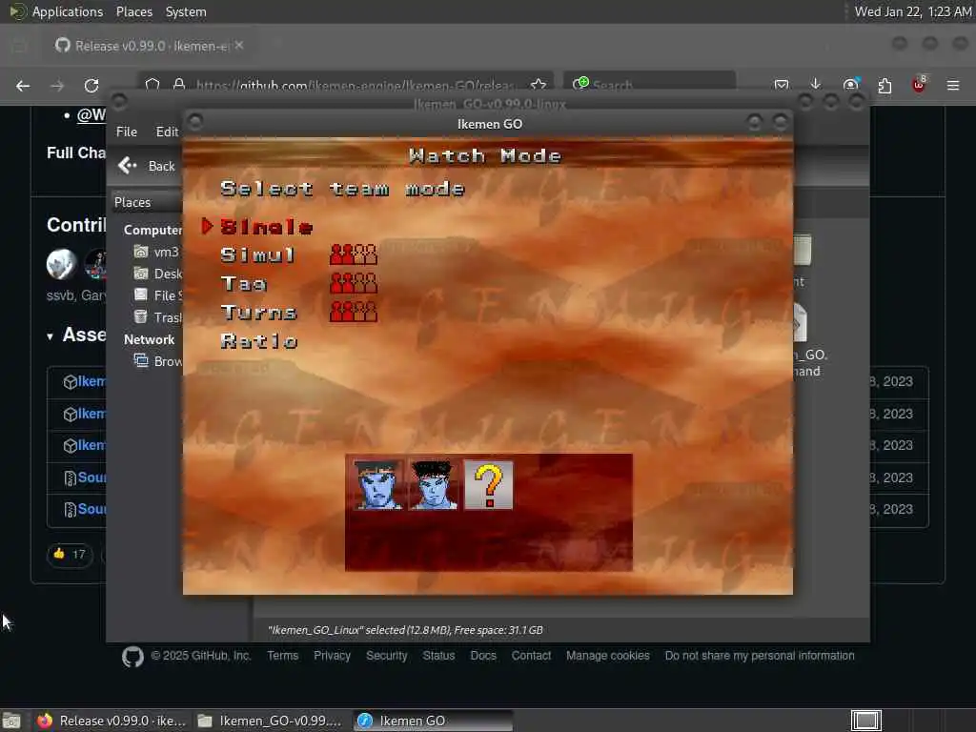Click the shield icon in address bar
The image size is (976, 732).
click(152, 85)
